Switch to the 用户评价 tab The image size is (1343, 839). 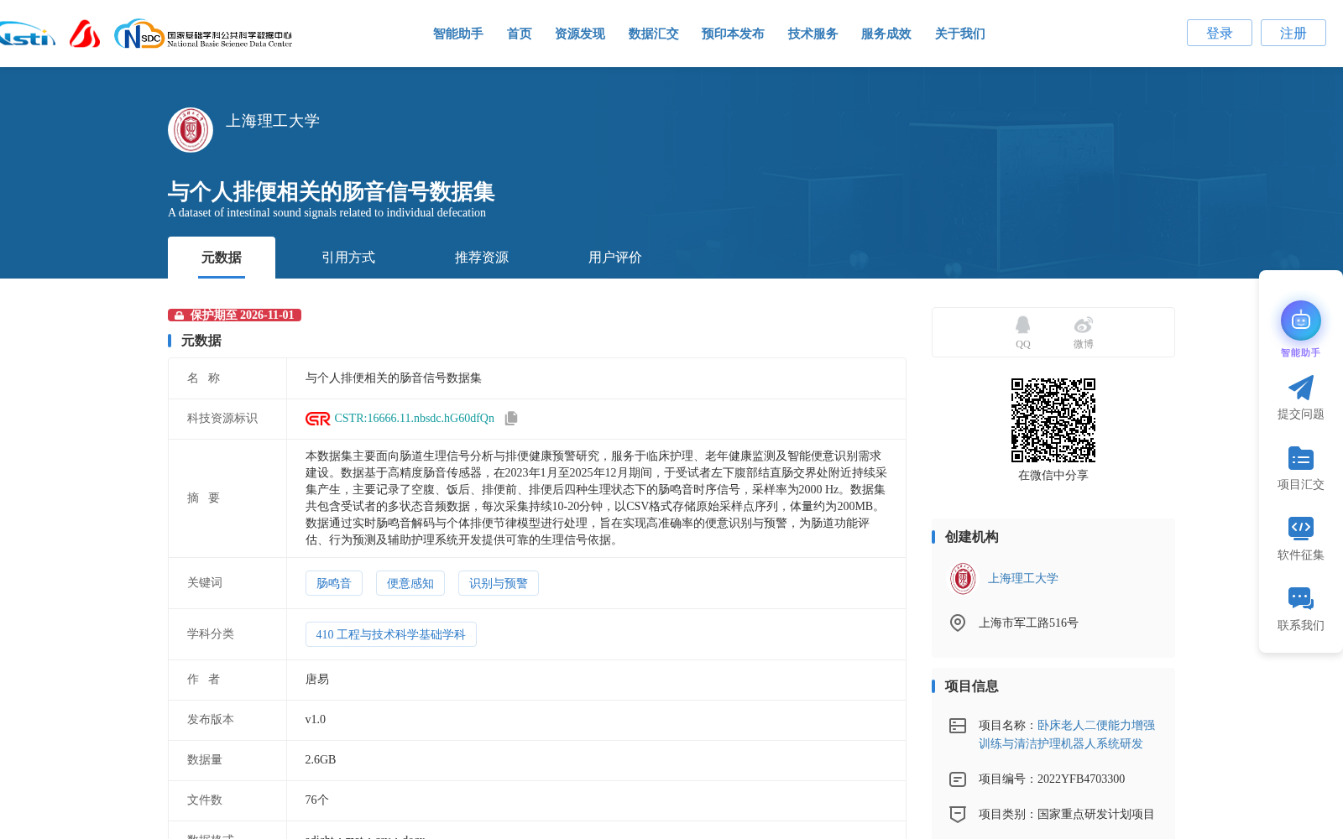click(x=615, y=258)
